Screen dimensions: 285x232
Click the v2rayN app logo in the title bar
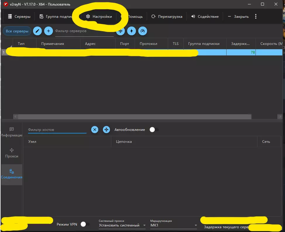tap(6, 4)
